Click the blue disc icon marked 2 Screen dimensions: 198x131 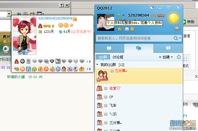click(x=28, y=69)
